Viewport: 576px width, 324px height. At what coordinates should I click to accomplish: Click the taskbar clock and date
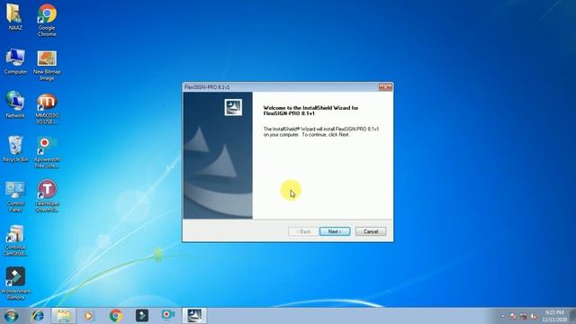554,316
